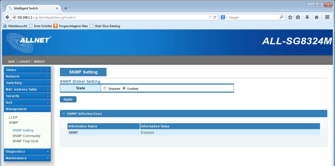The image size is (335, 166).
Task: Open SNMP Community page
Action: 26,136
